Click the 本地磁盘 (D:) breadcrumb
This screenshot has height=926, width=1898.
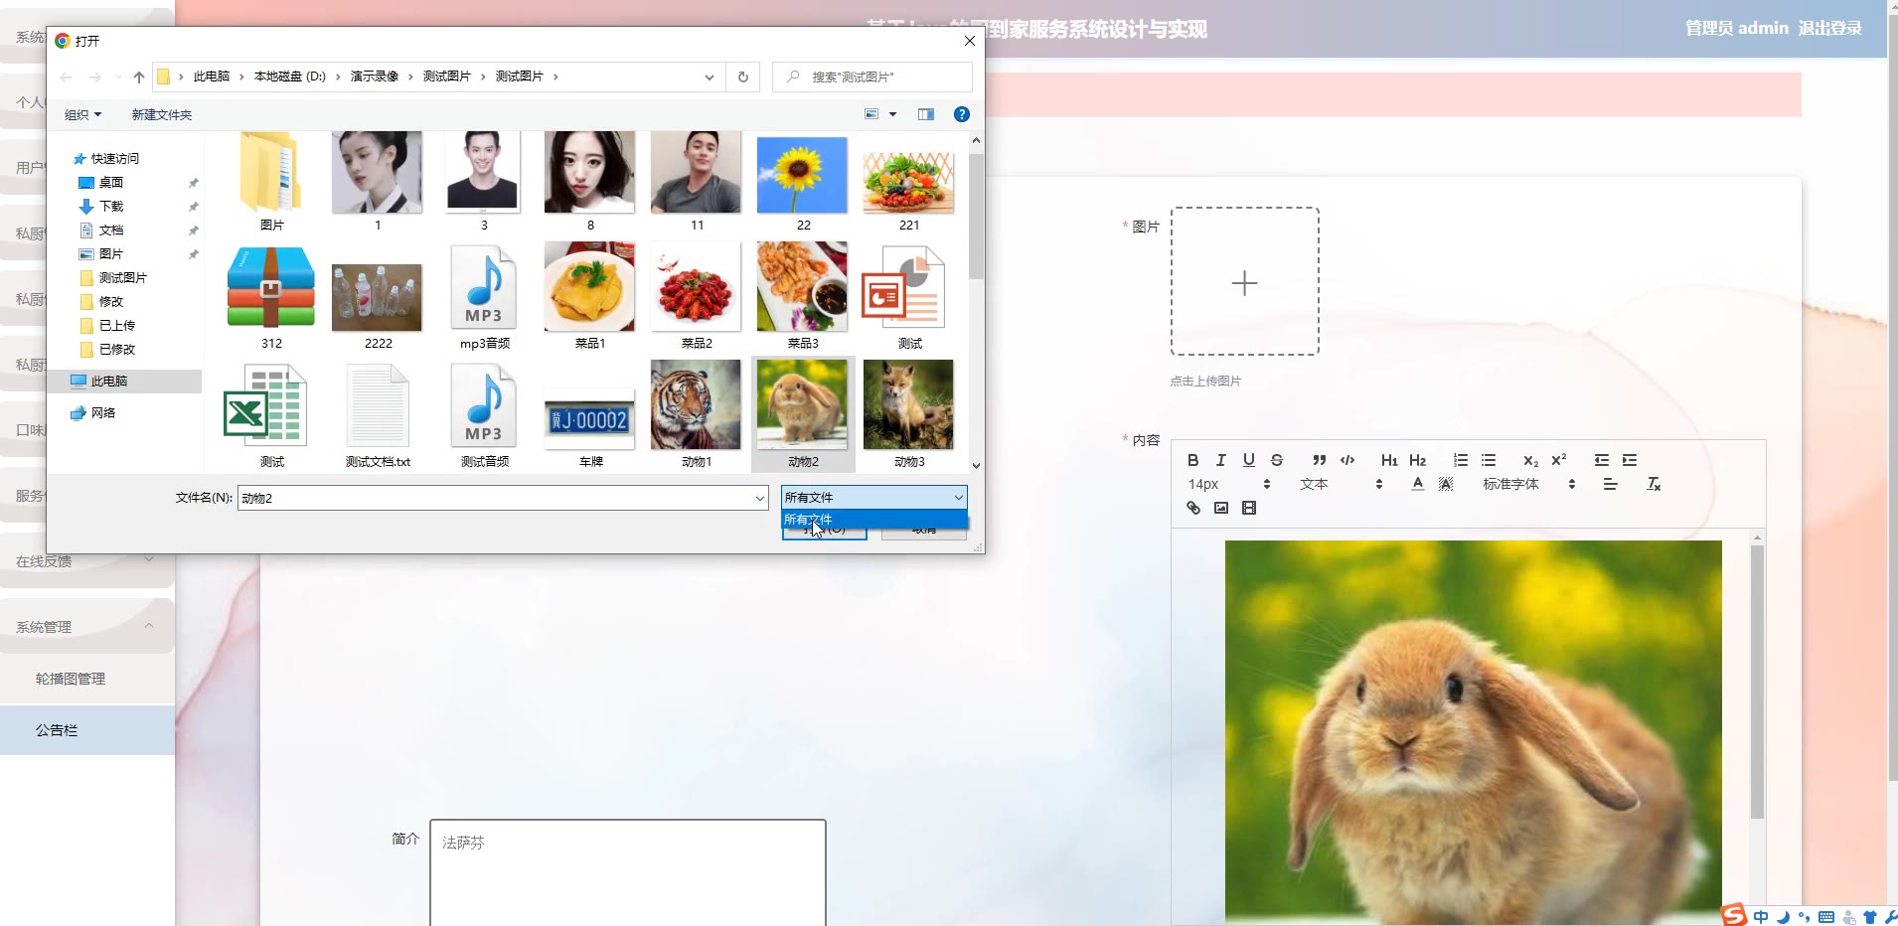click(289, 77)
